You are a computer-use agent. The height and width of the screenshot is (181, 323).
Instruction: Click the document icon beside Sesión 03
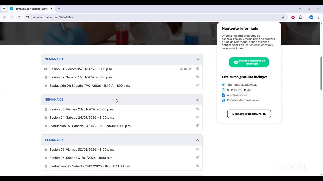click(46, 109)
